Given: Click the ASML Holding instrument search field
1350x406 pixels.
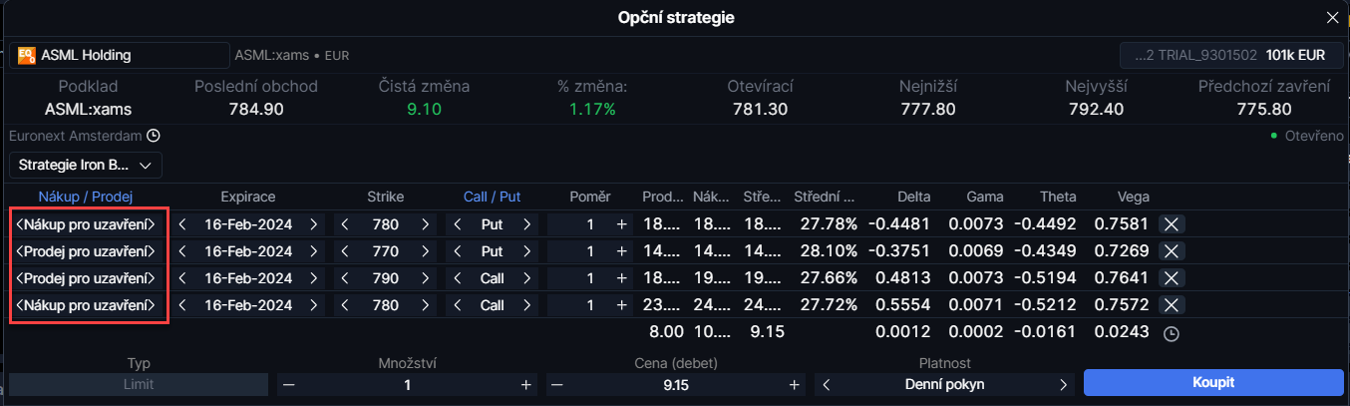Looking at the screenshot, I should pyautogui.click(x=120, y=55).
